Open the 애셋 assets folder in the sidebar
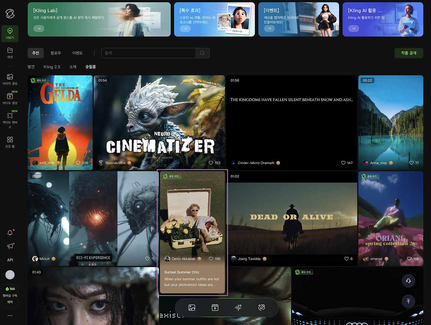This screenshot has height=325, width=431. (10, 53)
